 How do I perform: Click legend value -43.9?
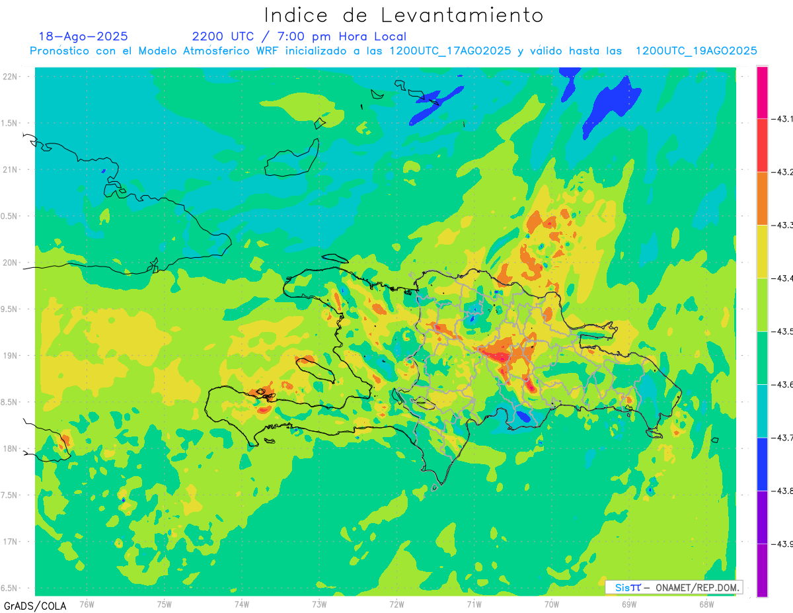(782, 544)
